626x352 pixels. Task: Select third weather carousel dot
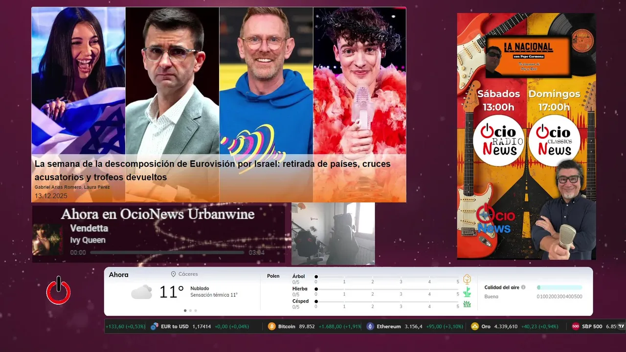[196, 310]
